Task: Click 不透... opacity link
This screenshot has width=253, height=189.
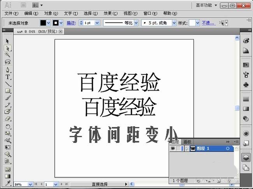Action: tap(209, 23)
